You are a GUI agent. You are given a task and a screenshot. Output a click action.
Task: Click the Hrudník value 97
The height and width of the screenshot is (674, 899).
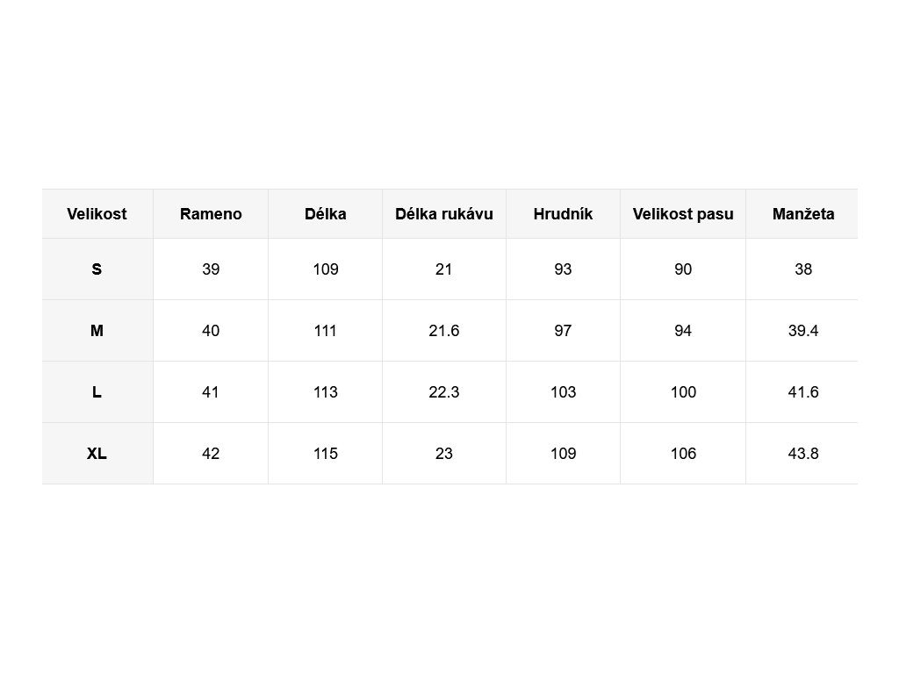[563, 331]
